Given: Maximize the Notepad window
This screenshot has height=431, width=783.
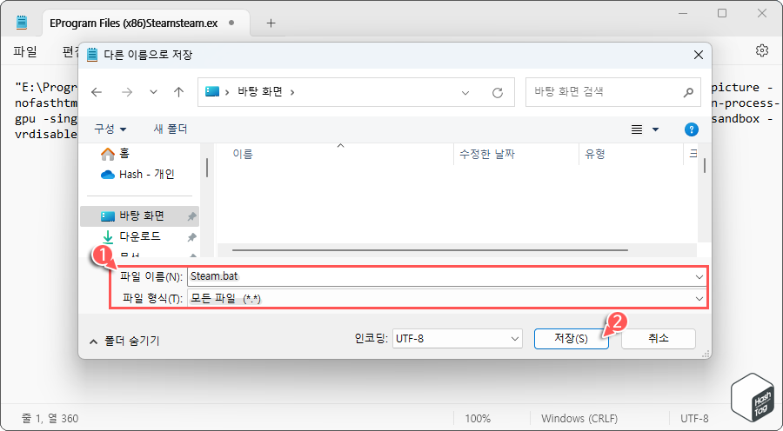Looking at the screenshot, I should [x=722, y=14].
